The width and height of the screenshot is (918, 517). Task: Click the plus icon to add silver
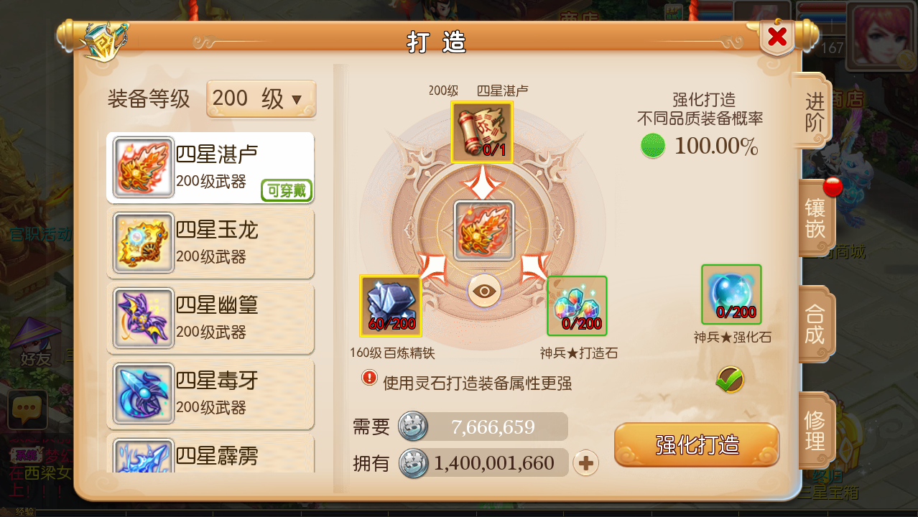(x=586, y=463)
